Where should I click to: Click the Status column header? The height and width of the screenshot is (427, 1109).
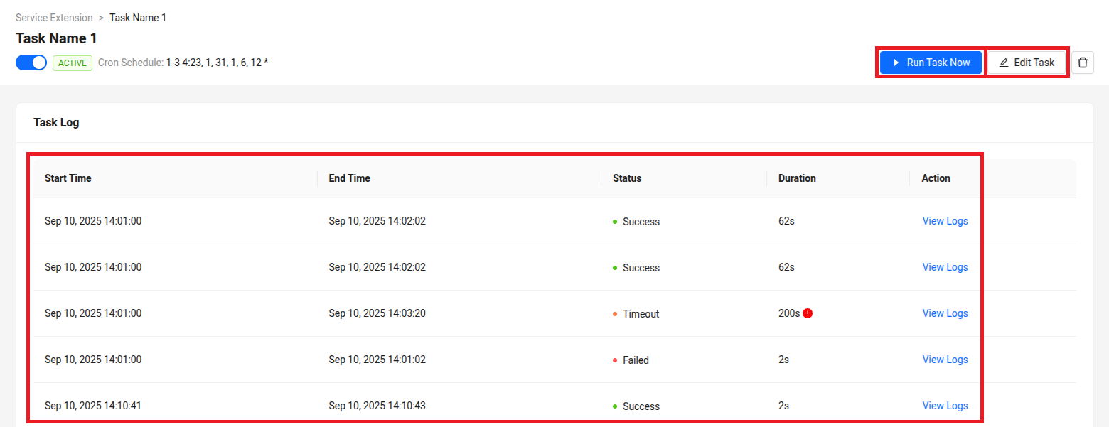(627, 178)
